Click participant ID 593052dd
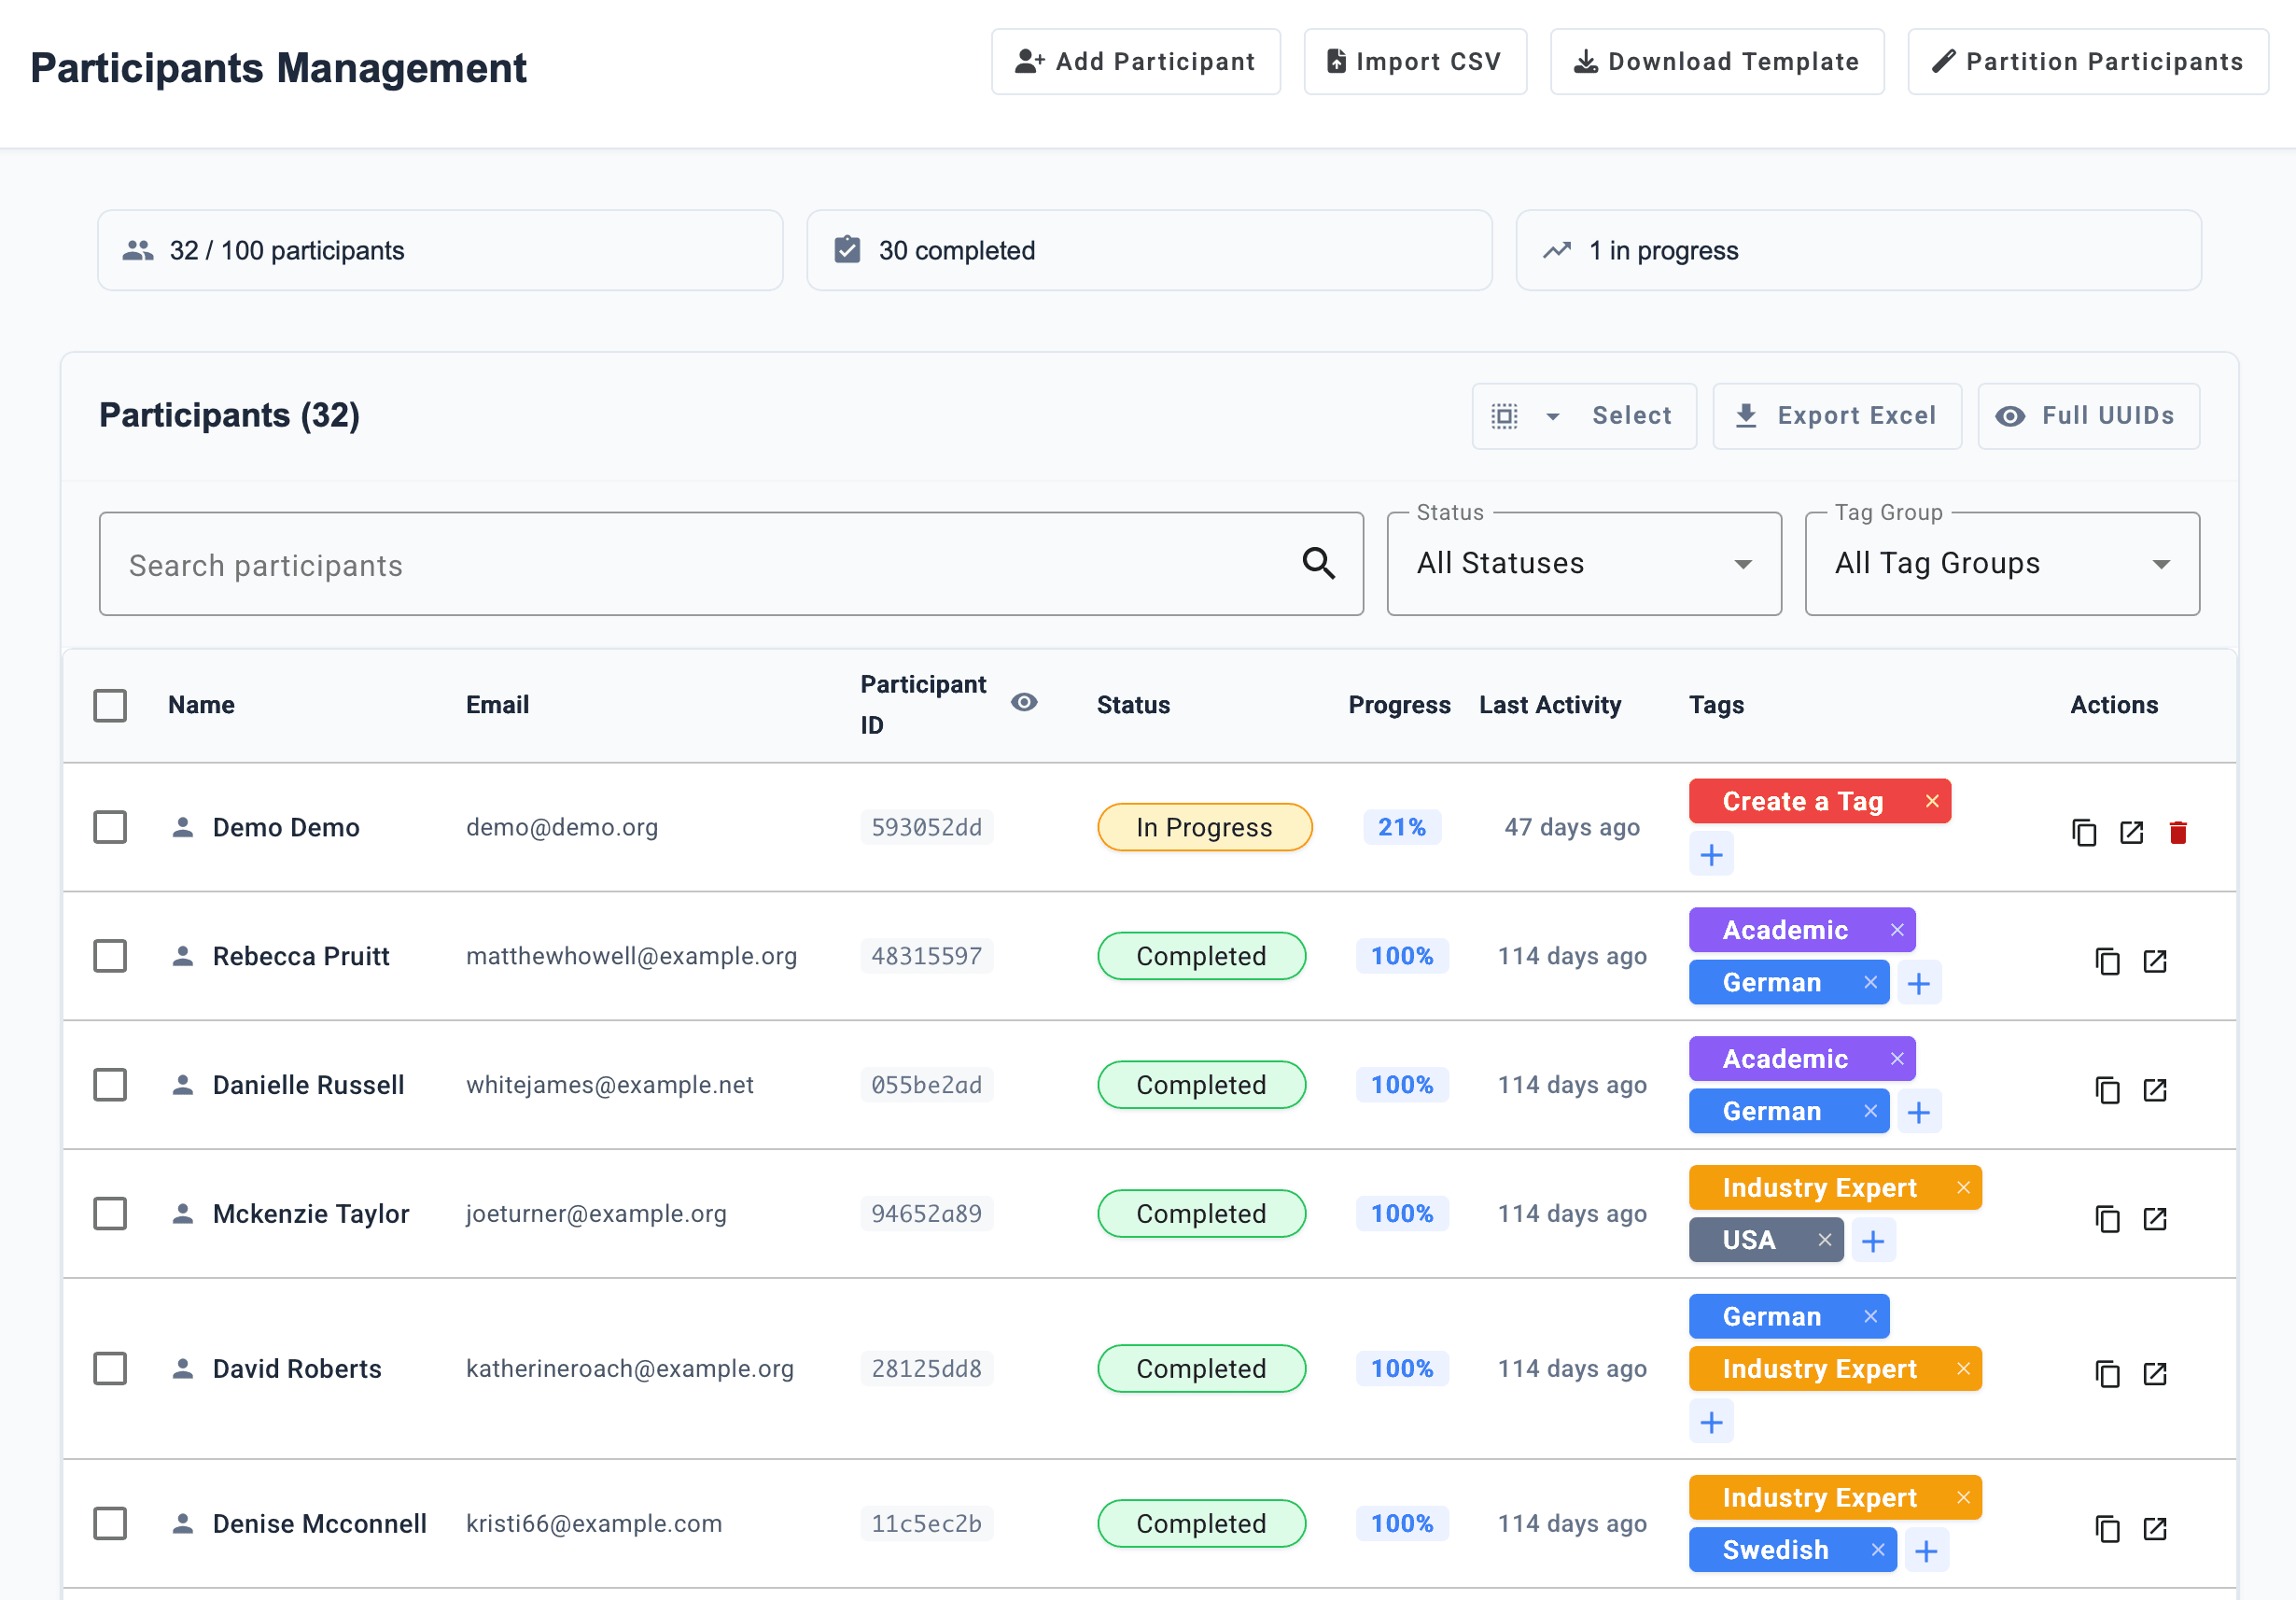Image resolution: width=2296 pixels, height=1600 pixels. point(926,827)
